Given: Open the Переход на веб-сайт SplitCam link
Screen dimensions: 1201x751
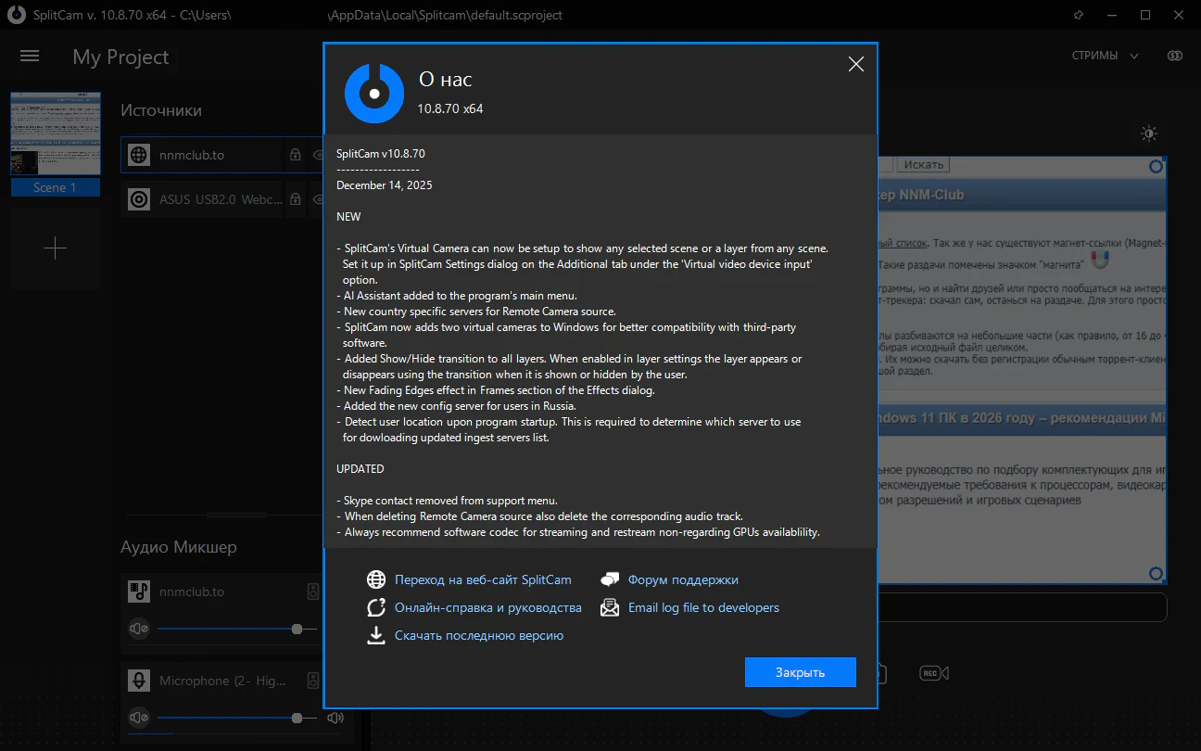Looking at the screenshot, I should click(x=483, y=579).
